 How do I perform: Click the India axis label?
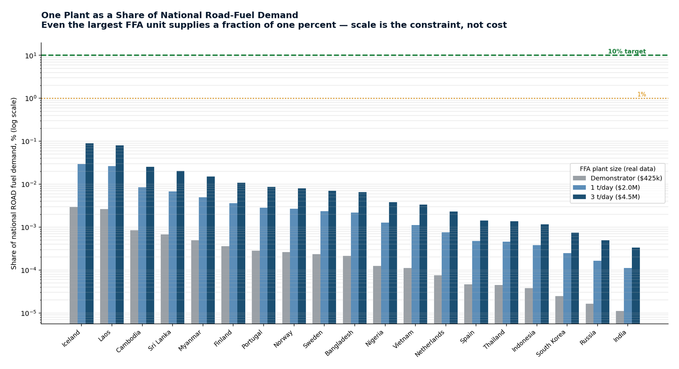(x=620, y=336)
